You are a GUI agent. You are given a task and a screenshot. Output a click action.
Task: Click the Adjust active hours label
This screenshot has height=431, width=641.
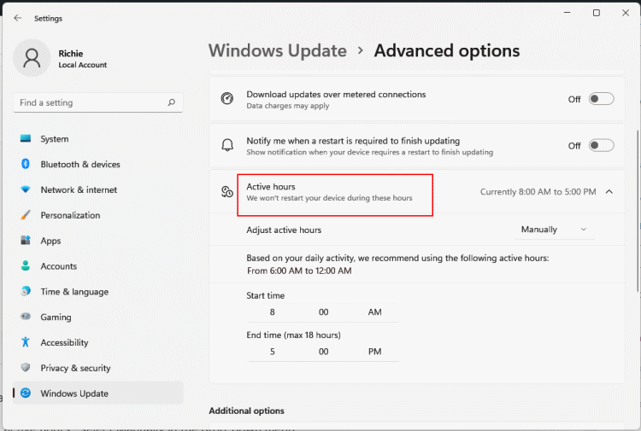[x=284, y=230]
